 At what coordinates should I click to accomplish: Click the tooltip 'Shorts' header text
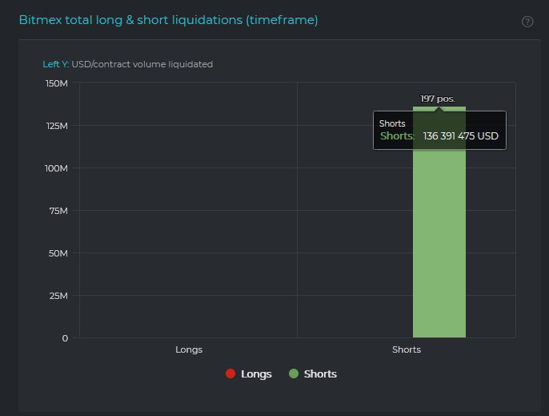coord(392,123)
